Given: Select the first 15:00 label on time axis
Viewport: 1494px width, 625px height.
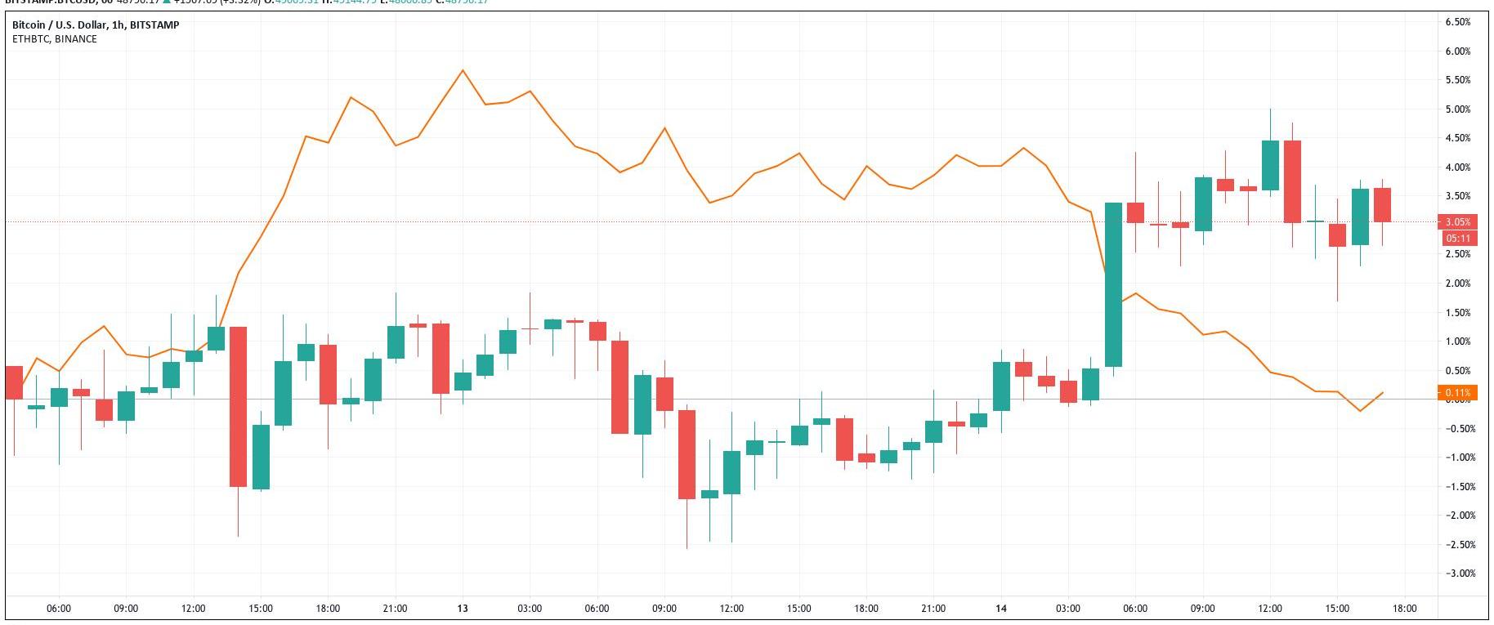Looking at the screenshot, I should 261,609.
